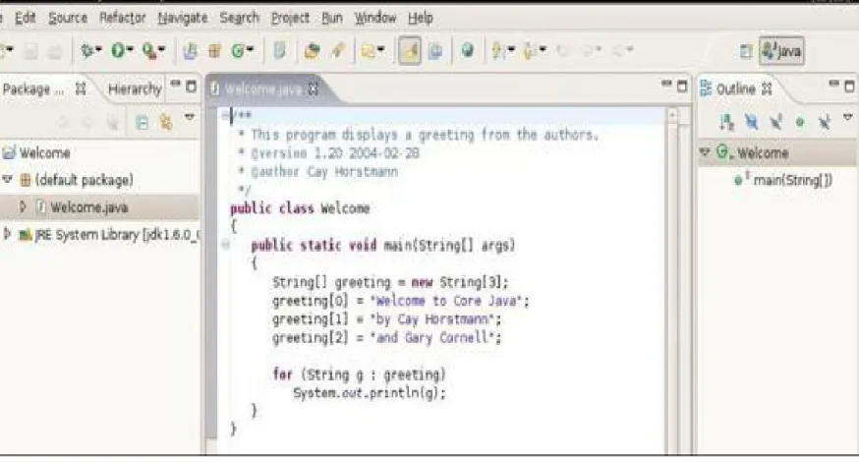Click the default package icon
Image resolution: width=859 pixels, height=463 pixels.
click(x=26, y=180)
